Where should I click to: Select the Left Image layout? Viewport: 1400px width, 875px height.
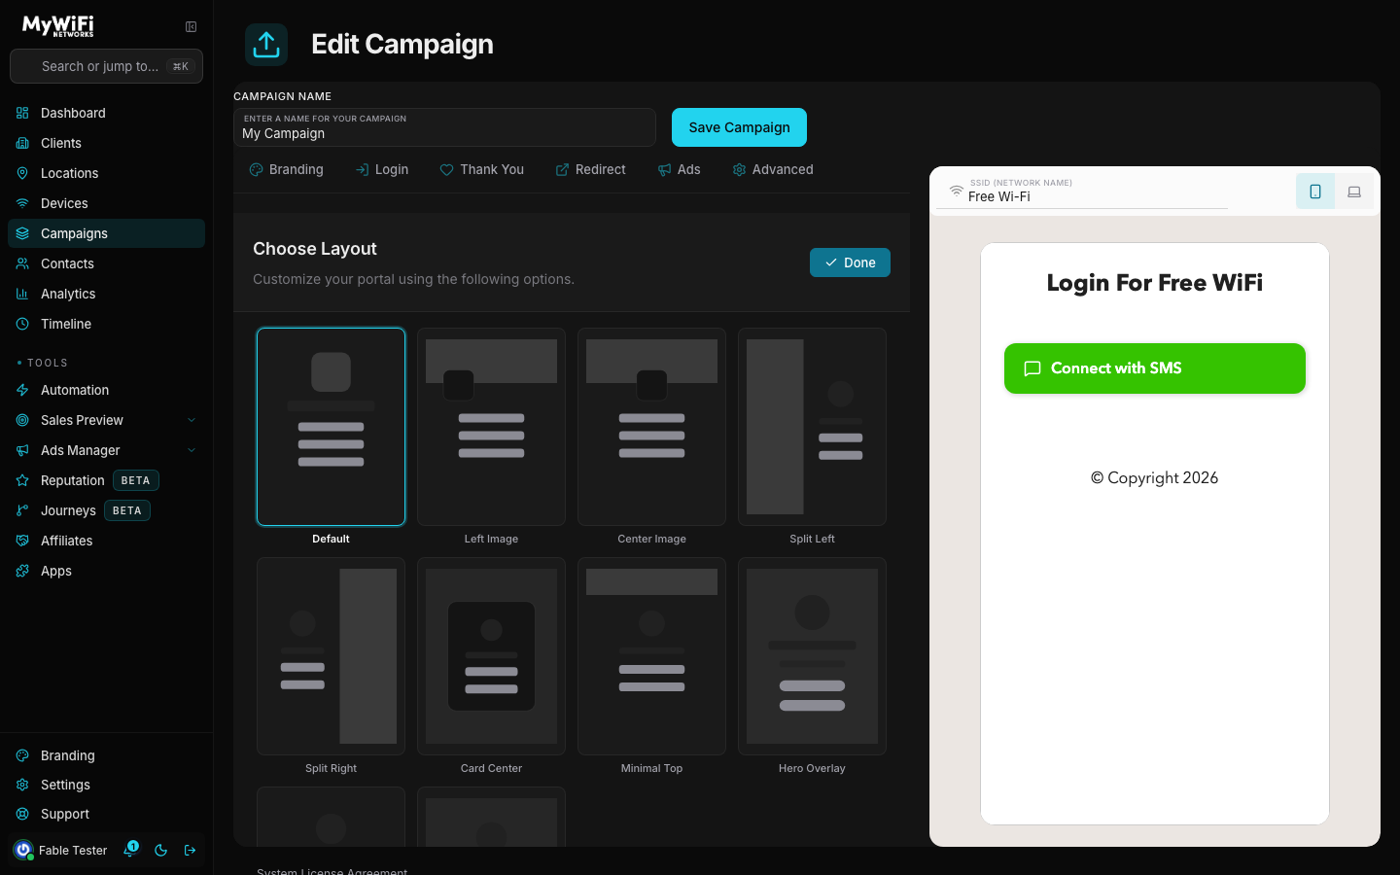[x=491, y=427]
